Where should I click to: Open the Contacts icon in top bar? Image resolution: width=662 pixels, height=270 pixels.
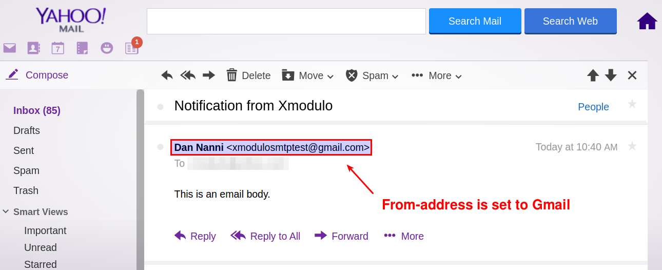tap(33, 48)
